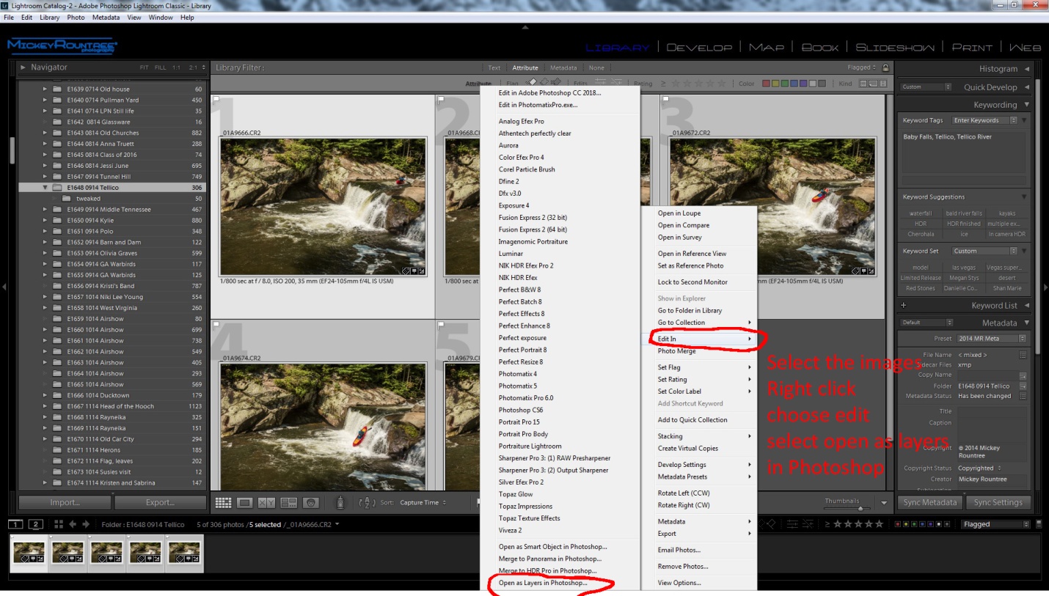Collapse the right panel via edge arrow
Screen dimensions: 1049x596
click(1045, 287)
